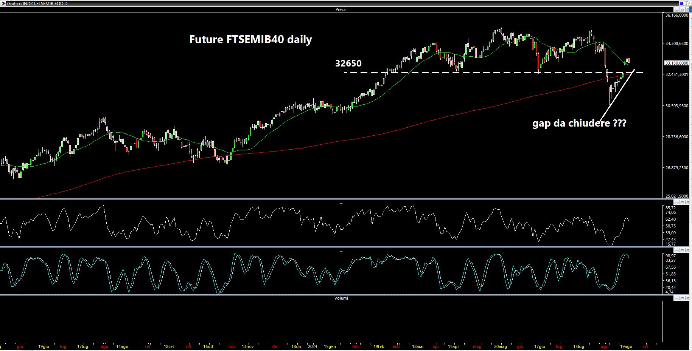Click the 18set date on time axis
This screenshot has height=351, width=692.
point(169,346)
